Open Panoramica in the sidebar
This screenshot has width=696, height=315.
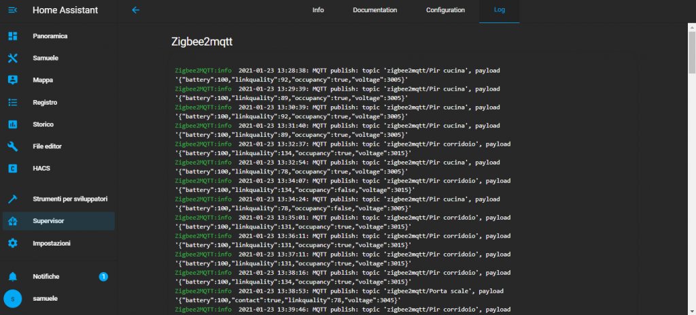point(50,36)
